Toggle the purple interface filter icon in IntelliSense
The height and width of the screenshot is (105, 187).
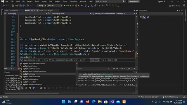(45, 88)
